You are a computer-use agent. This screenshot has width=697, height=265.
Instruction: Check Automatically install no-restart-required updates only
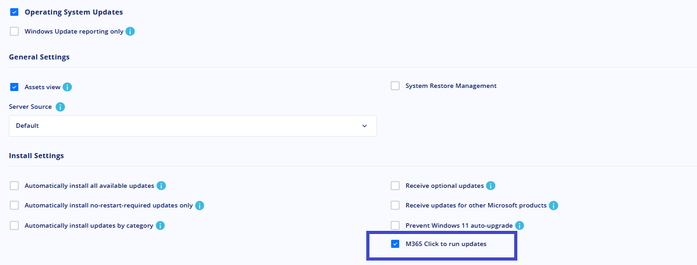(x=14, y=205)
